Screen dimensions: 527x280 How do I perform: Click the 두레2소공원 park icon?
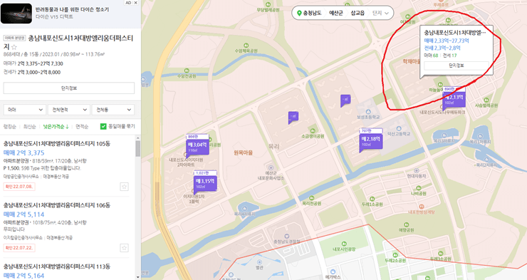tap(395, 255)
